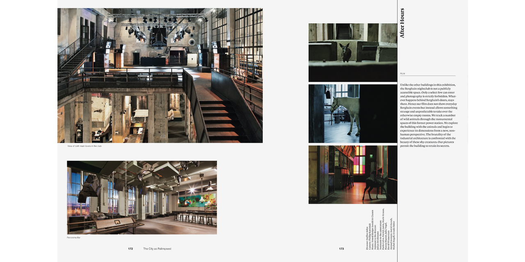
Task: Click page number 173
Action: 341,249
